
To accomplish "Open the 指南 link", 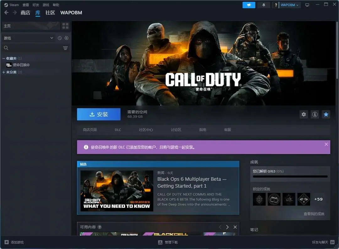I will pyautogui.click(x=202, y=130).
